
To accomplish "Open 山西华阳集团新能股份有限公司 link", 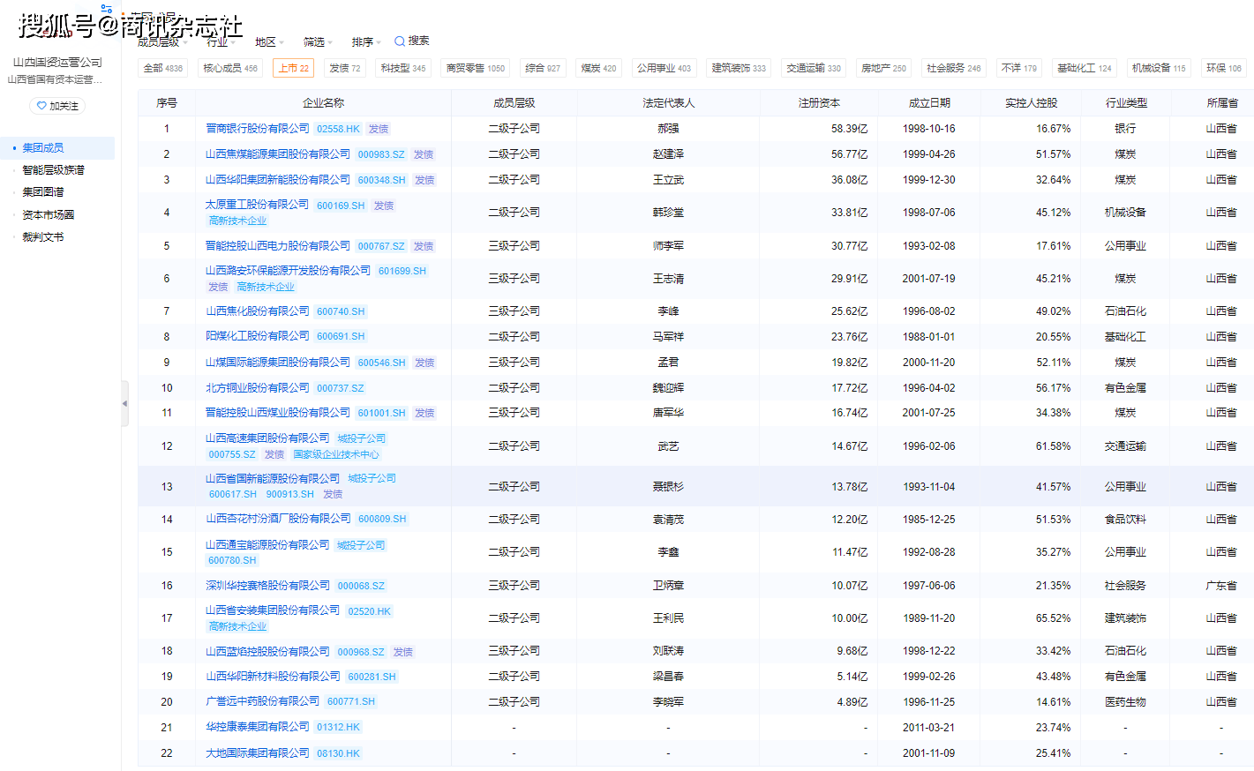I will (278, 180).
